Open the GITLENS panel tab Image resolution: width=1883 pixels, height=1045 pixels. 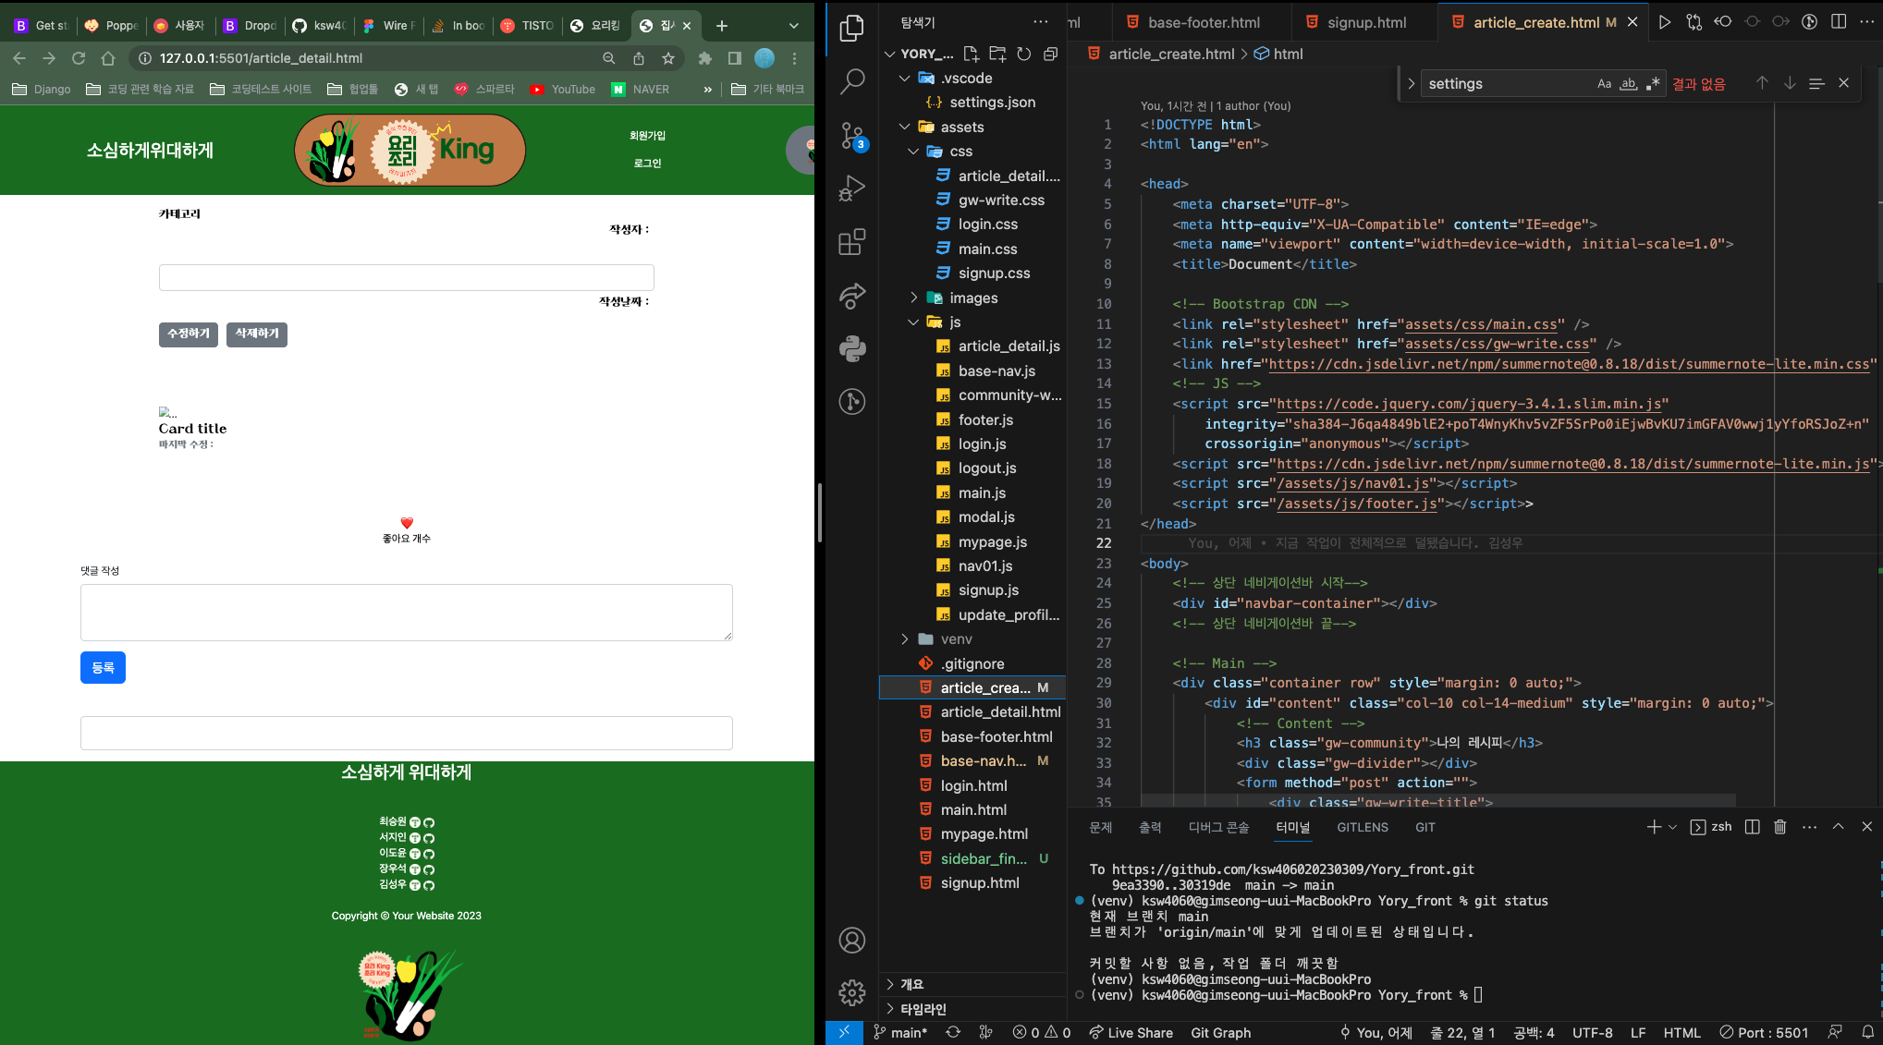(1363, 827)
